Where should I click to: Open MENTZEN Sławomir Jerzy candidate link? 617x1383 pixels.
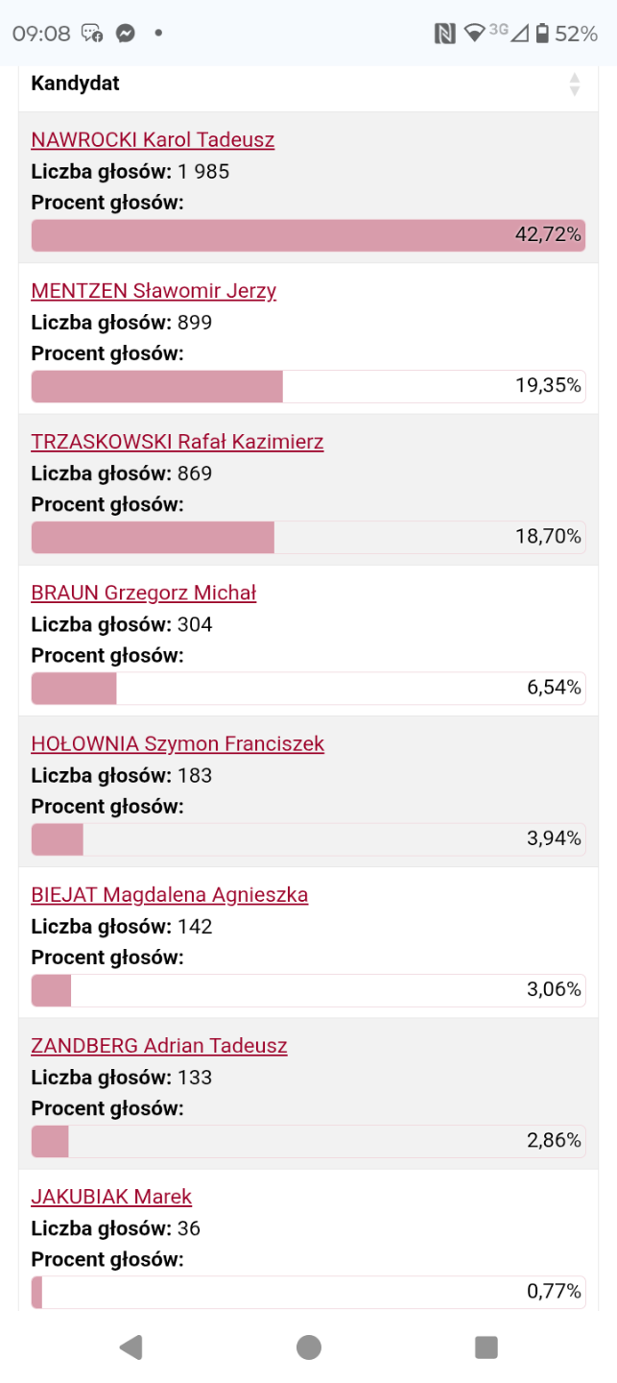click(x=154, y=291)
